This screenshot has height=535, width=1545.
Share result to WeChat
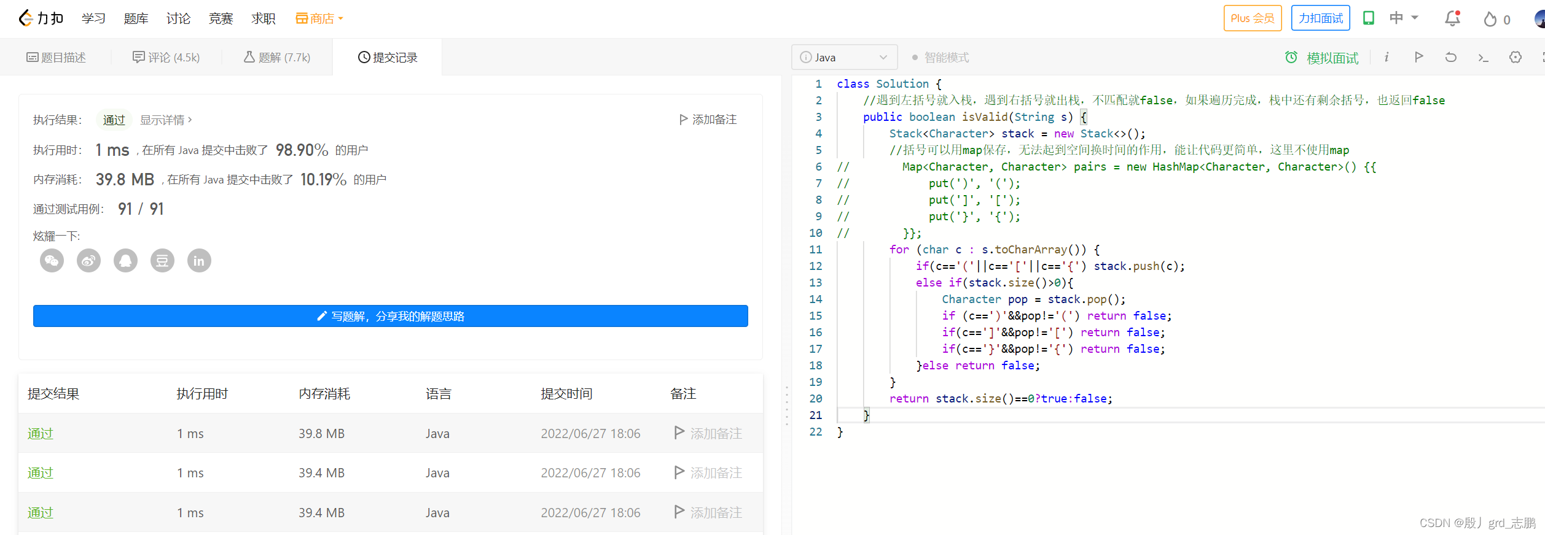52,261
